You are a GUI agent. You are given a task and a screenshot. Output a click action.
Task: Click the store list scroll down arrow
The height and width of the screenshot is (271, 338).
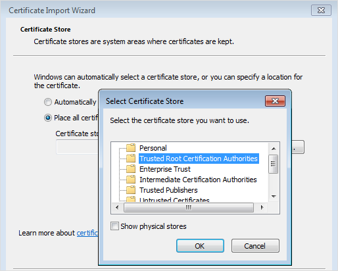coord(274,197)
